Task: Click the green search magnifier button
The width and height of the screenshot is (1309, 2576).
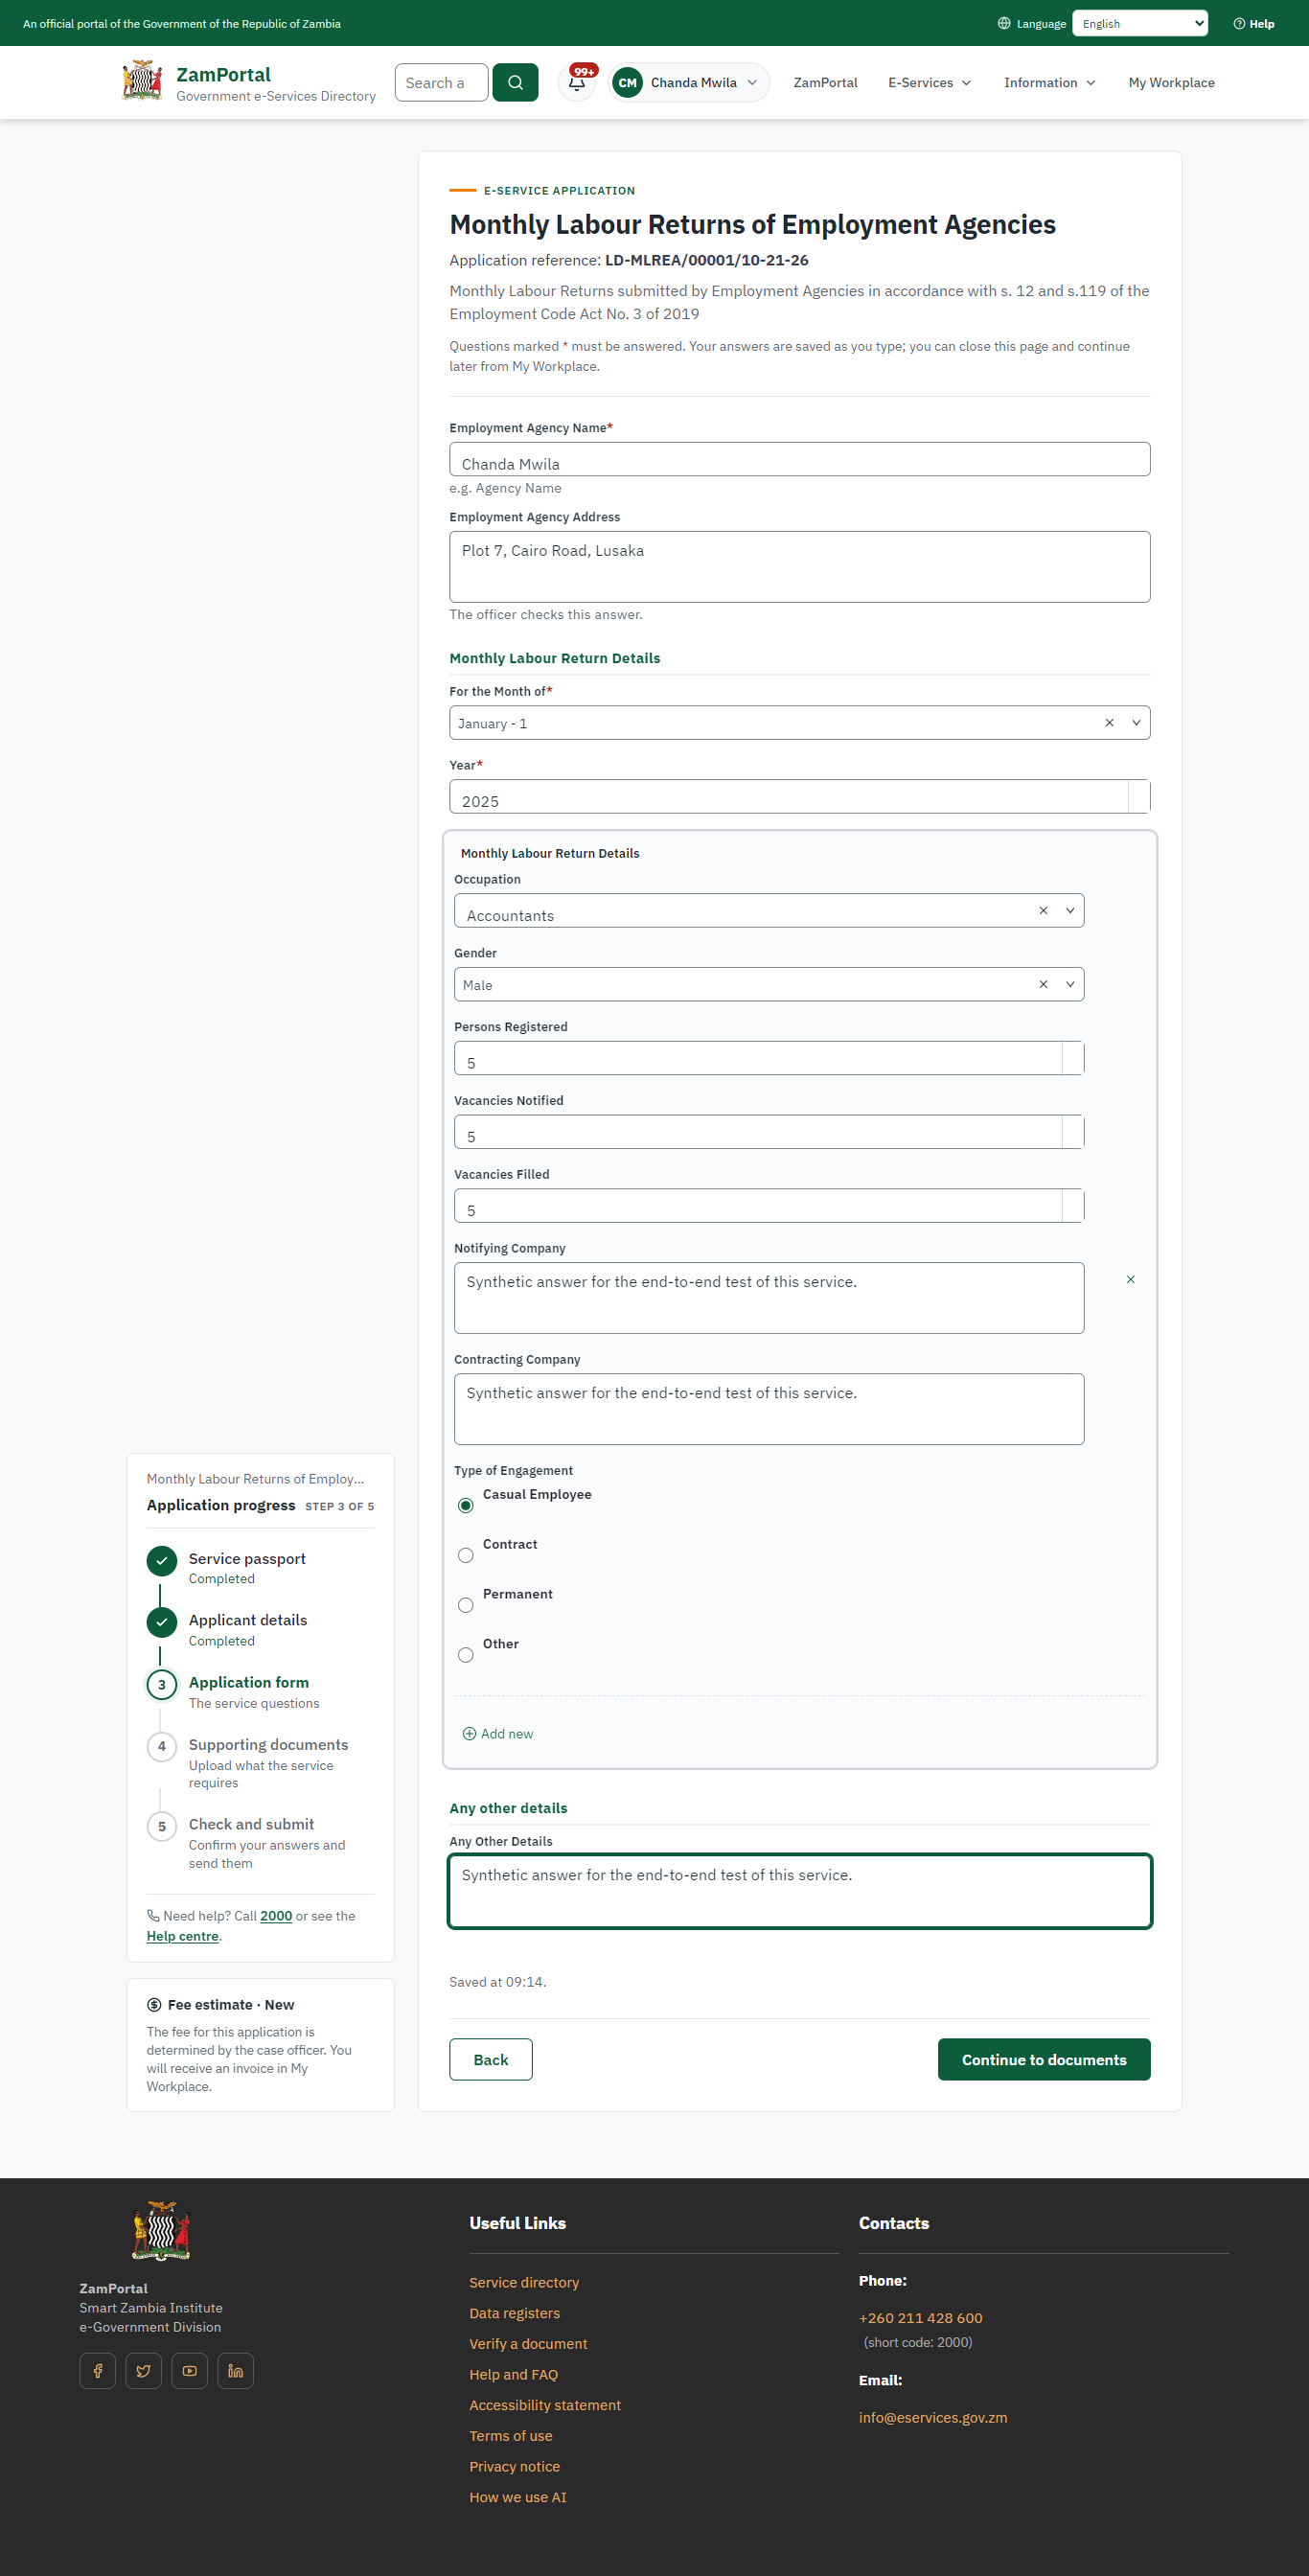Action: click(515, 82)
